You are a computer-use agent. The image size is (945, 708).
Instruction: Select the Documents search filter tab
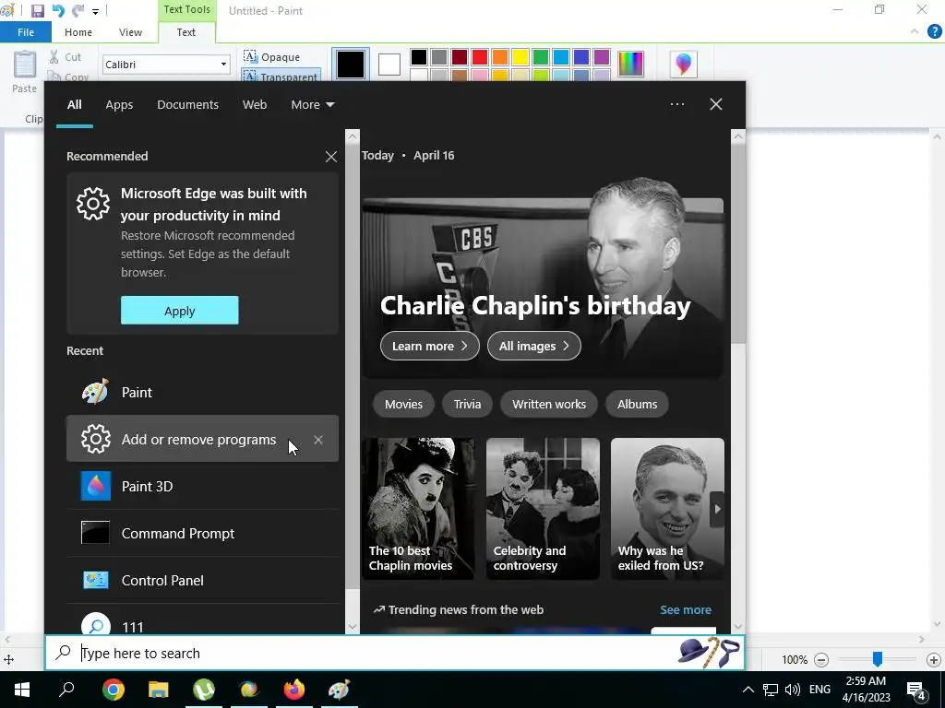click(187, 105)
